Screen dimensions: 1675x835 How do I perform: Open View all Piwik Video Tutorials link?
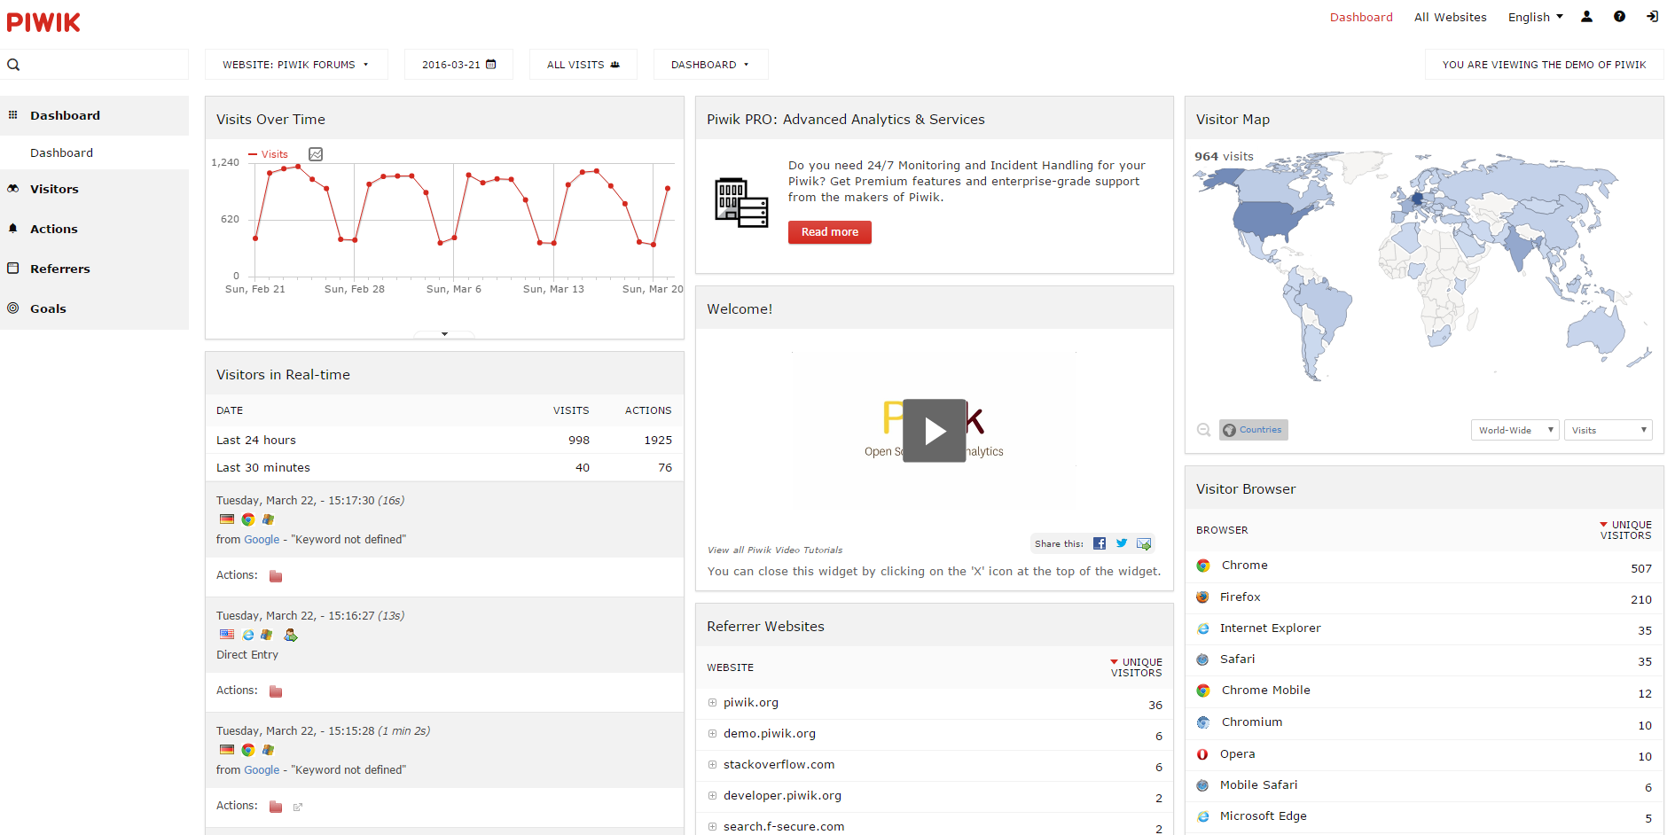[x=775, y=550]
